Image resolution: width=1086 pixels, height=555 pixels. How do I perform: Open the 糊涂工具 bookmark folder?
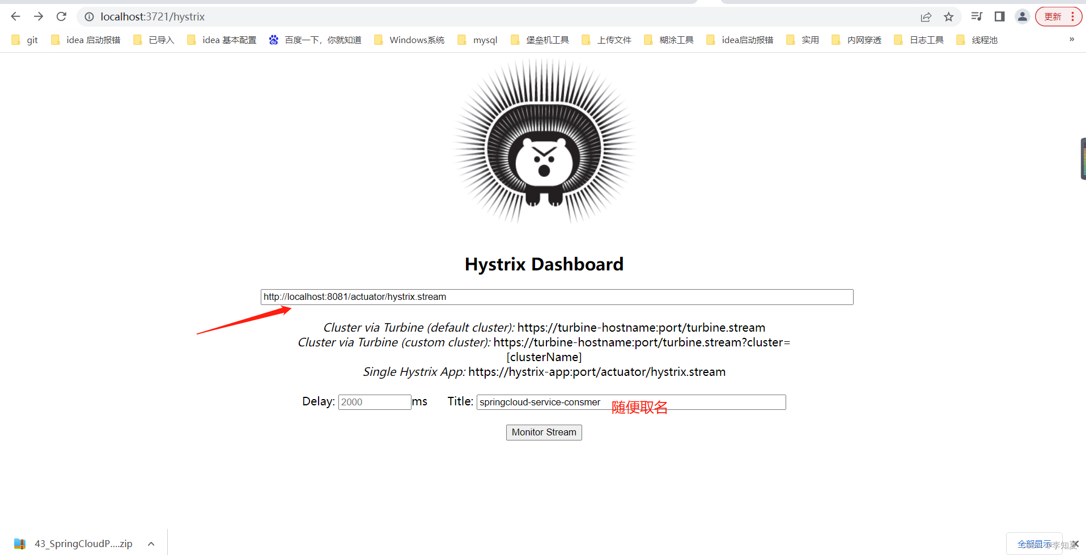pyautogui.click(x=669, y=40)
